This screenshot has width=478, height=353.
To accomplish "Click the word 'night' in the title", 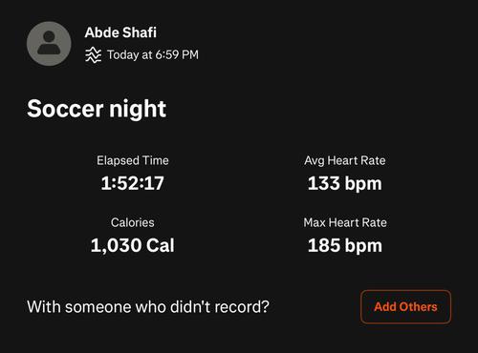I will pyautogui.click(x=138, y=109).
